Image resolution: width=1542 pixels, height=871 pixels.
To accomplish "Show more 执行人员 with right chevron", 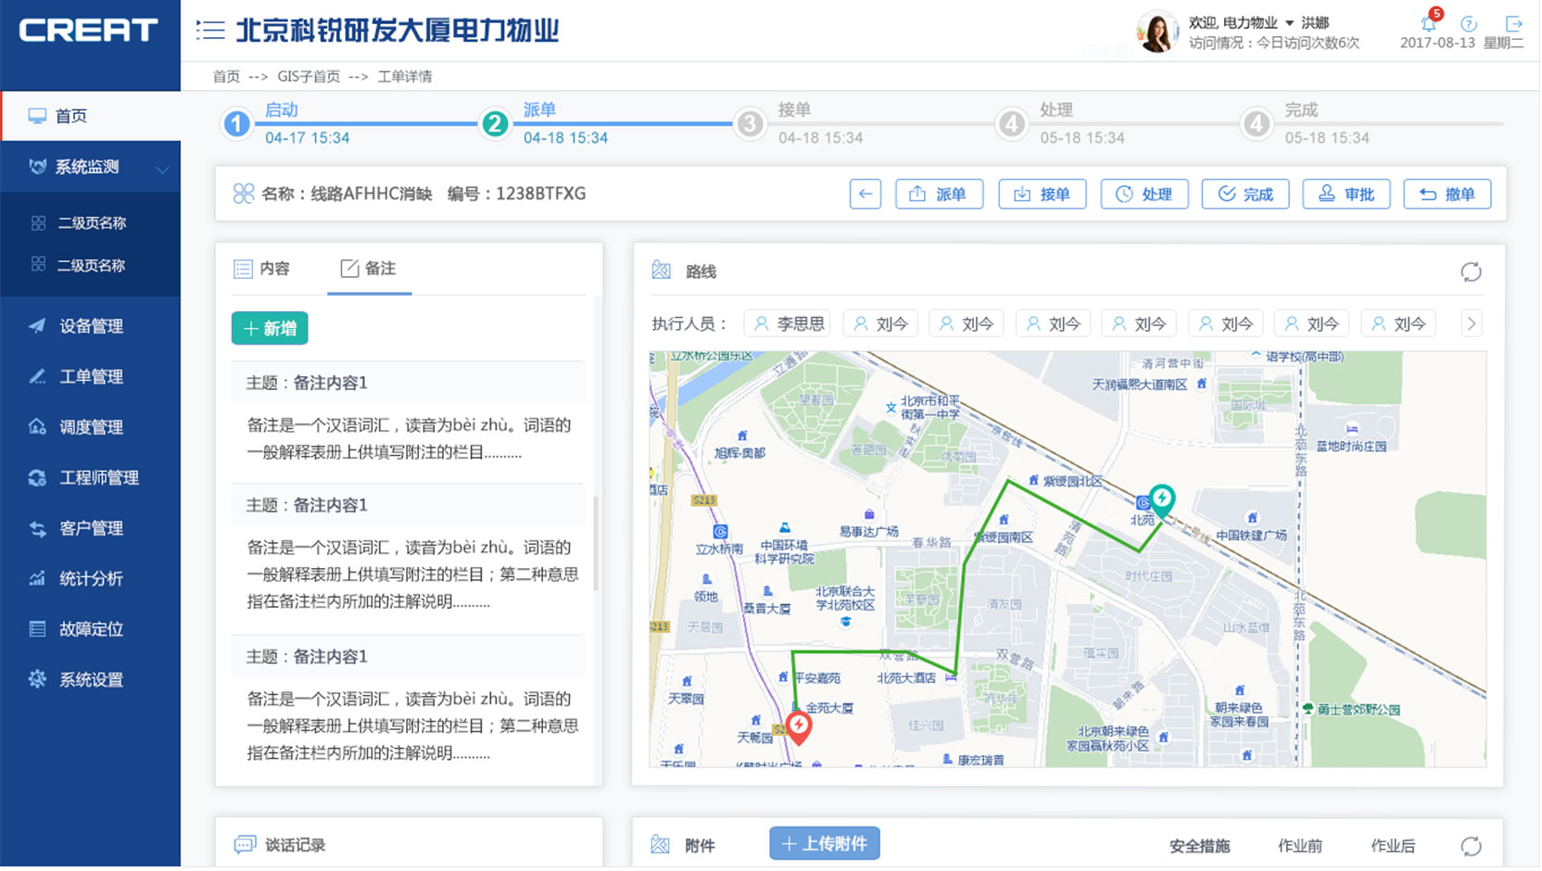I will pos(1471,323).
